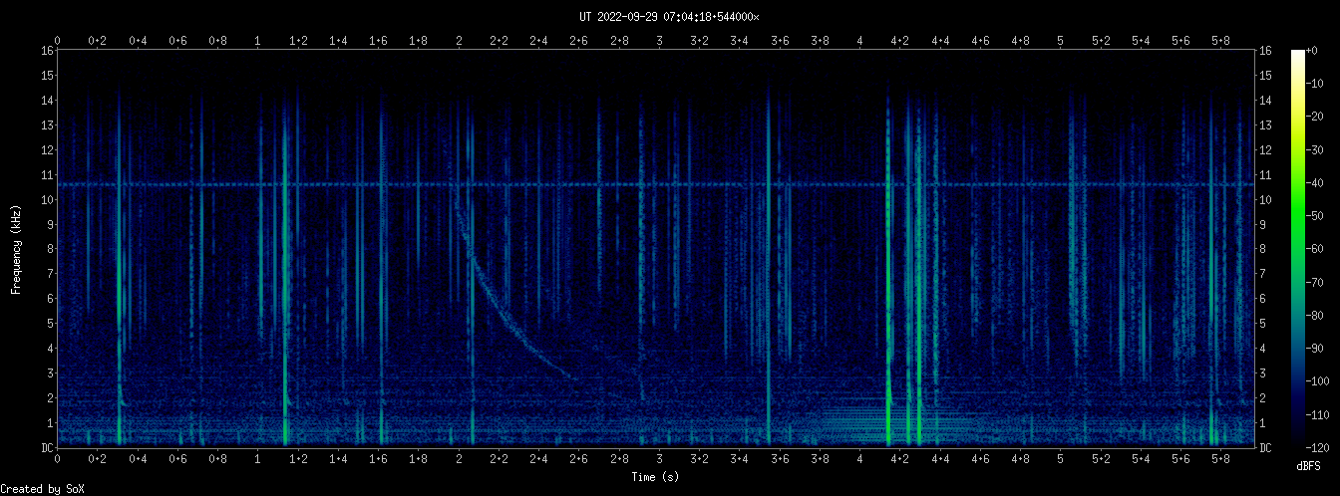Screen dimensions: 1340x496
Task: Click the DC label on the left frequency axis
Action: (47, 448)
